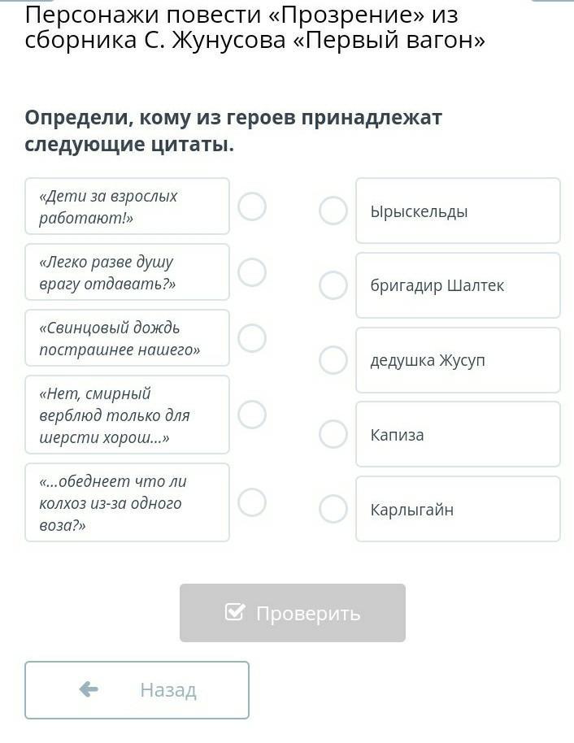Viewport: 574px width, 743px height.
Task: Click the quote card «Дети за взрослых работают!»
Action: tap(127, 206)
